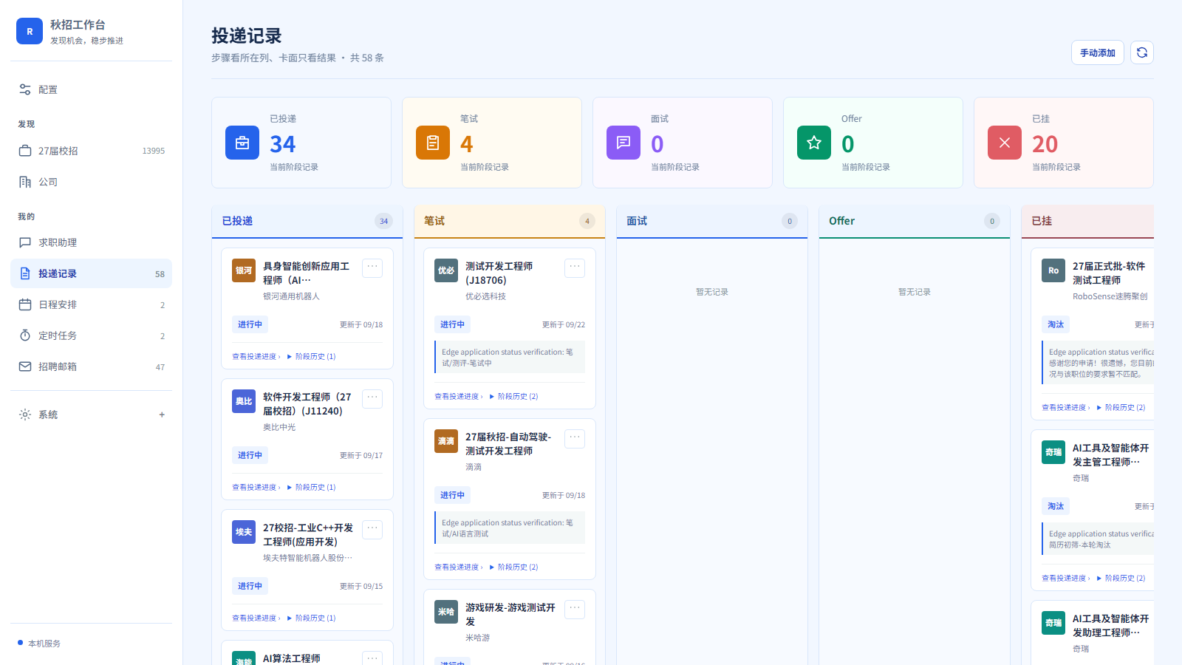Expand 阶段历史 (1) on 埃夫特 C++ card

point(311,618)
